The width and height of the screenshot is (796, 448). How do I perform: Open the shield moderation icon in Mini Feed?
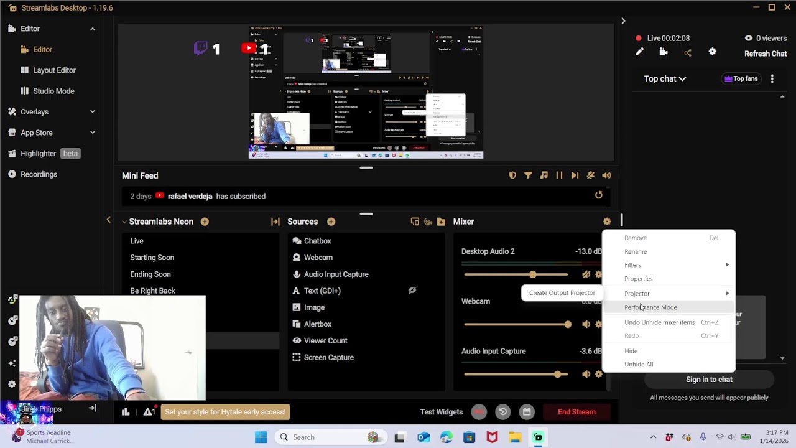tap(512, 175)
